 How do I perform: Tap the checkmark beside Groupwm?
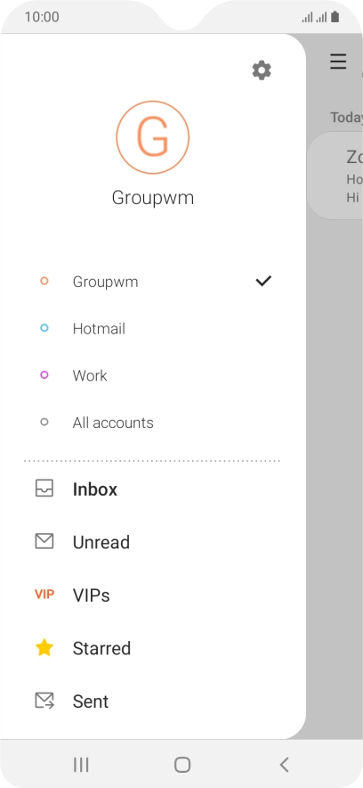pyautogui.click(x=263, y=281)
